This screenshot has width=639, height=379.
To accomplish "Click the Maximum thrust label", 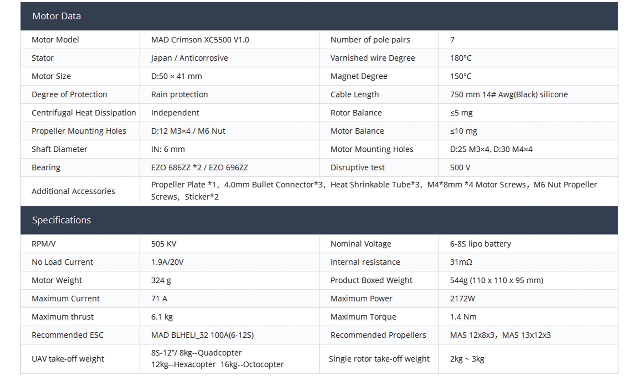I will [63, 317].
